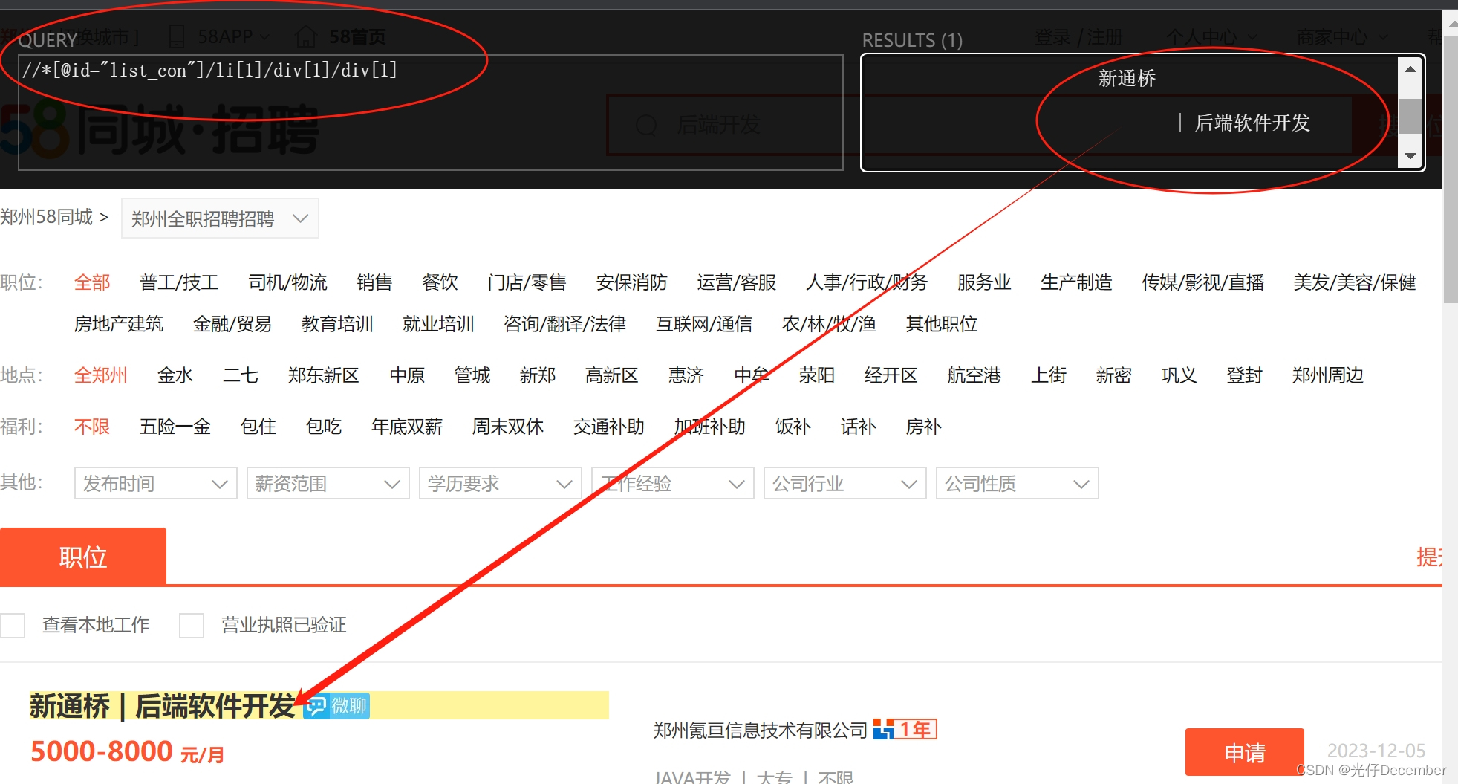This screenshot has height=784, width=1458.
Task: Select the 职位 tab
Action: (83, 557)
